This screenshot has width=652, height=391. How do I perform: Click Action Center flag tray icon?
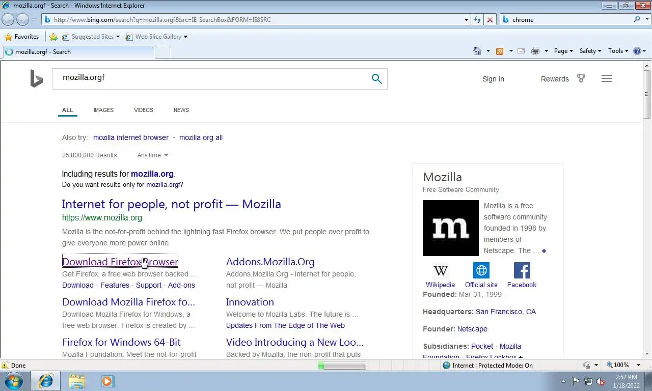coord(576,381)
